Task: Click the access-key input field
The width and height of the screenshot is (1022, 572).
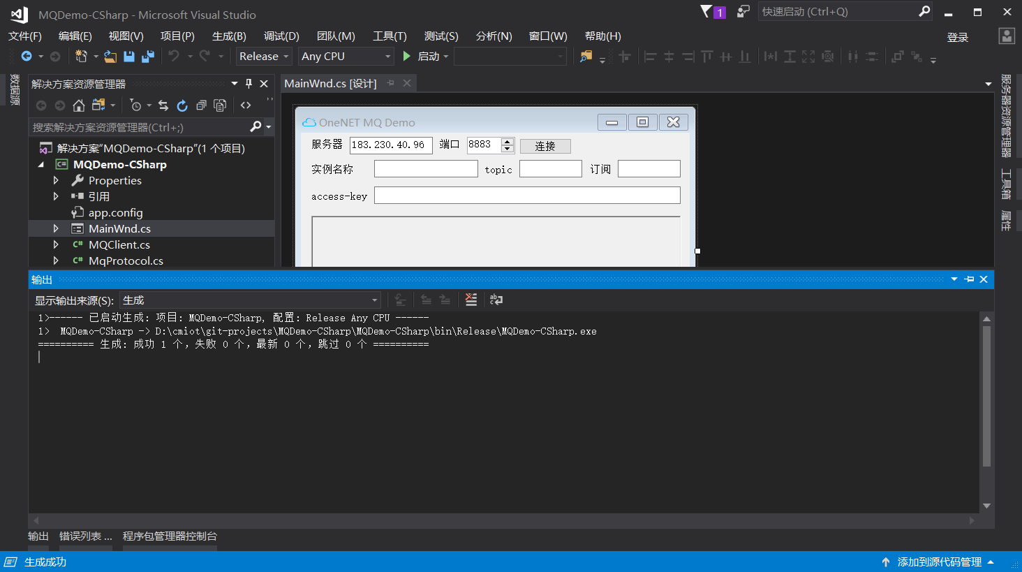Action: coord(527,196)
